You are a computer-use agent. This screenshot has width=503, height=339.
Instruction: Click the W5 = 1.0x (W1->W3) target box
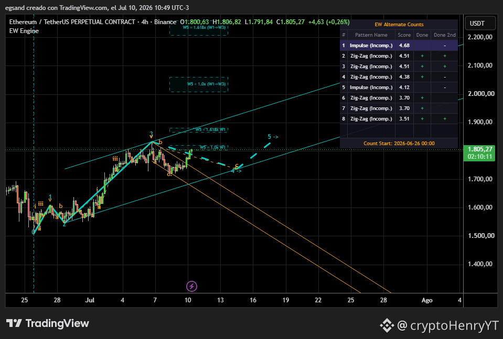click(199, 84)
